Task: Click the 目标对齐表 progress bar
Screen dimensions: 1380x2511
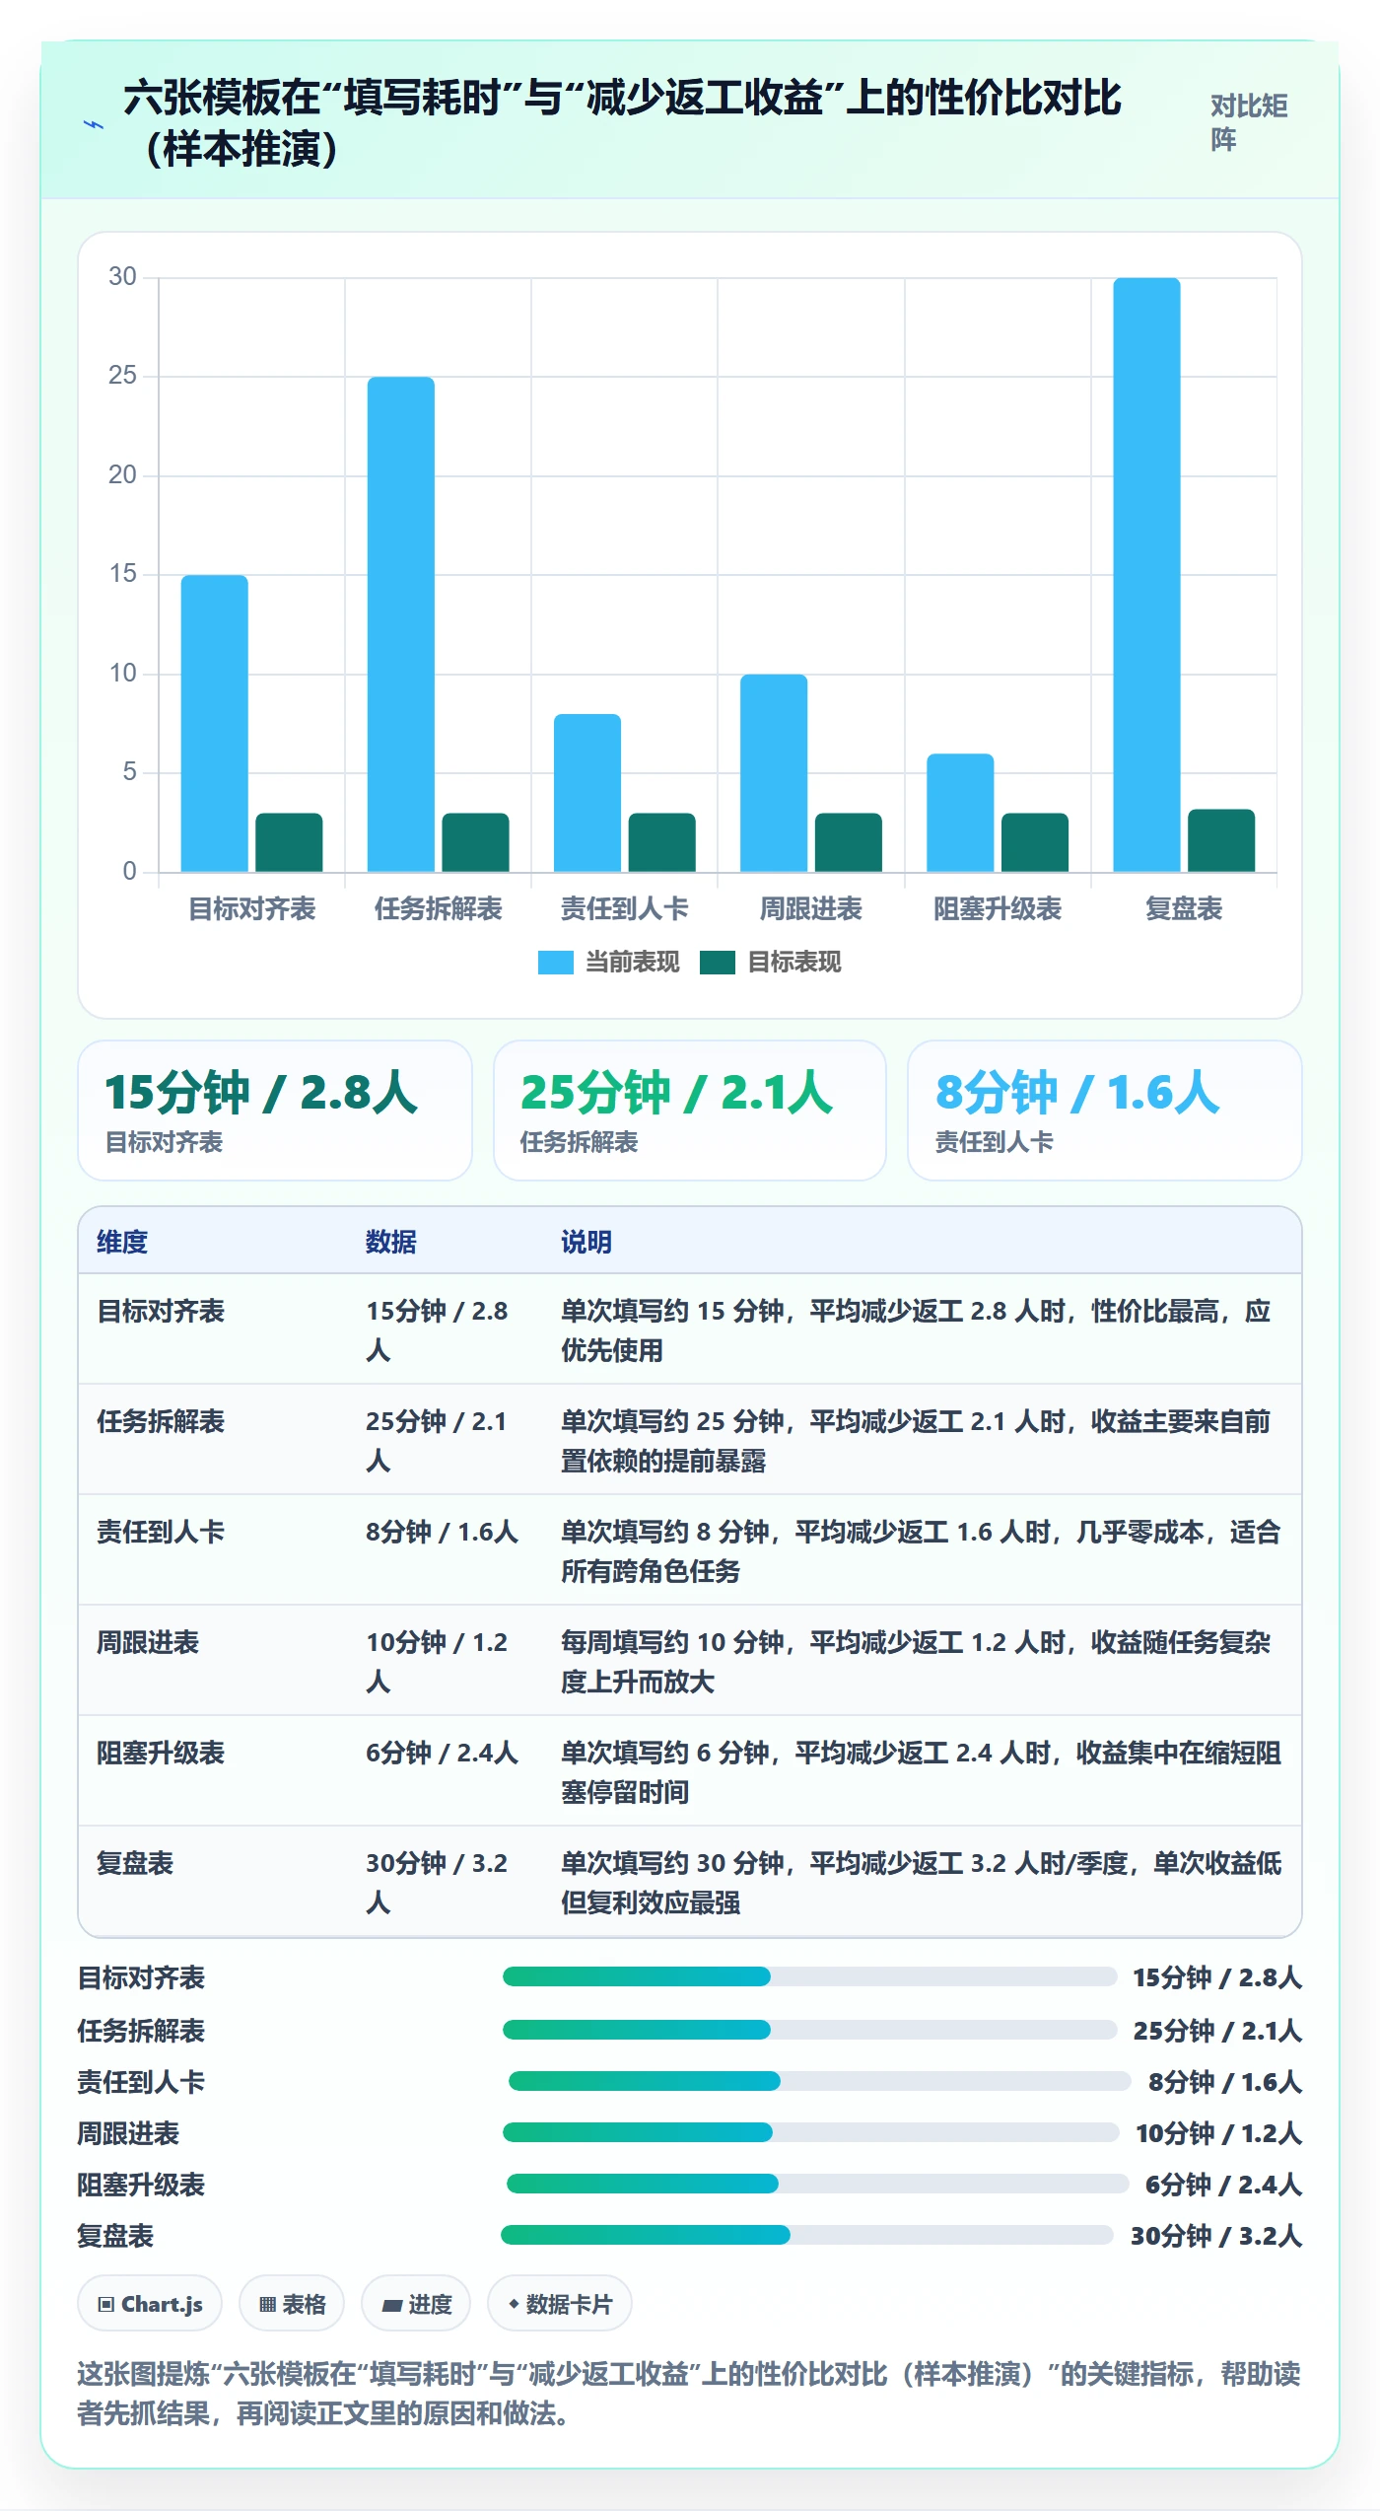Action: point(809,1976)
